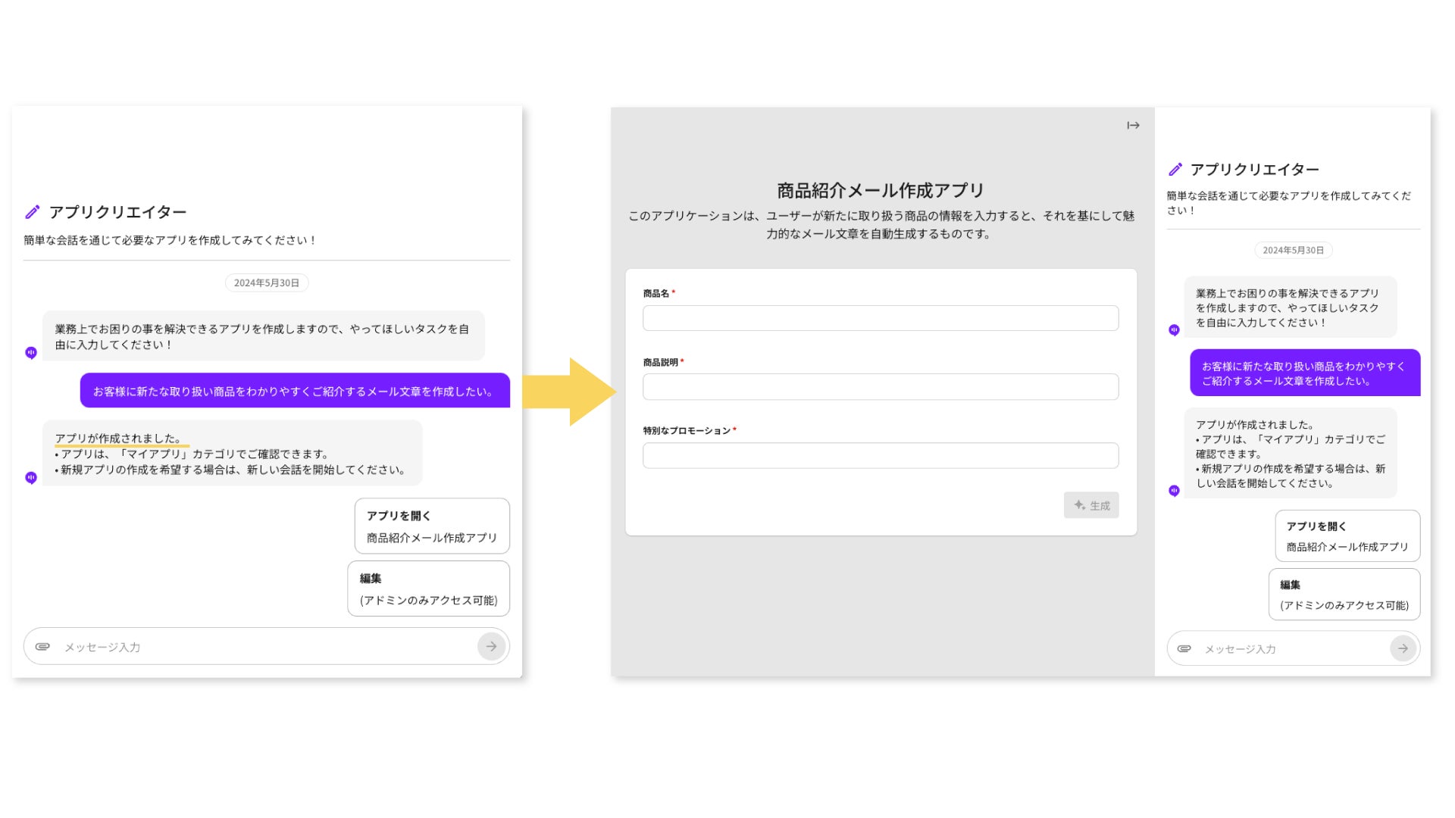1455x818 pixels.
Task: Open app via left アプリを開く card
Action: (432, 526)
